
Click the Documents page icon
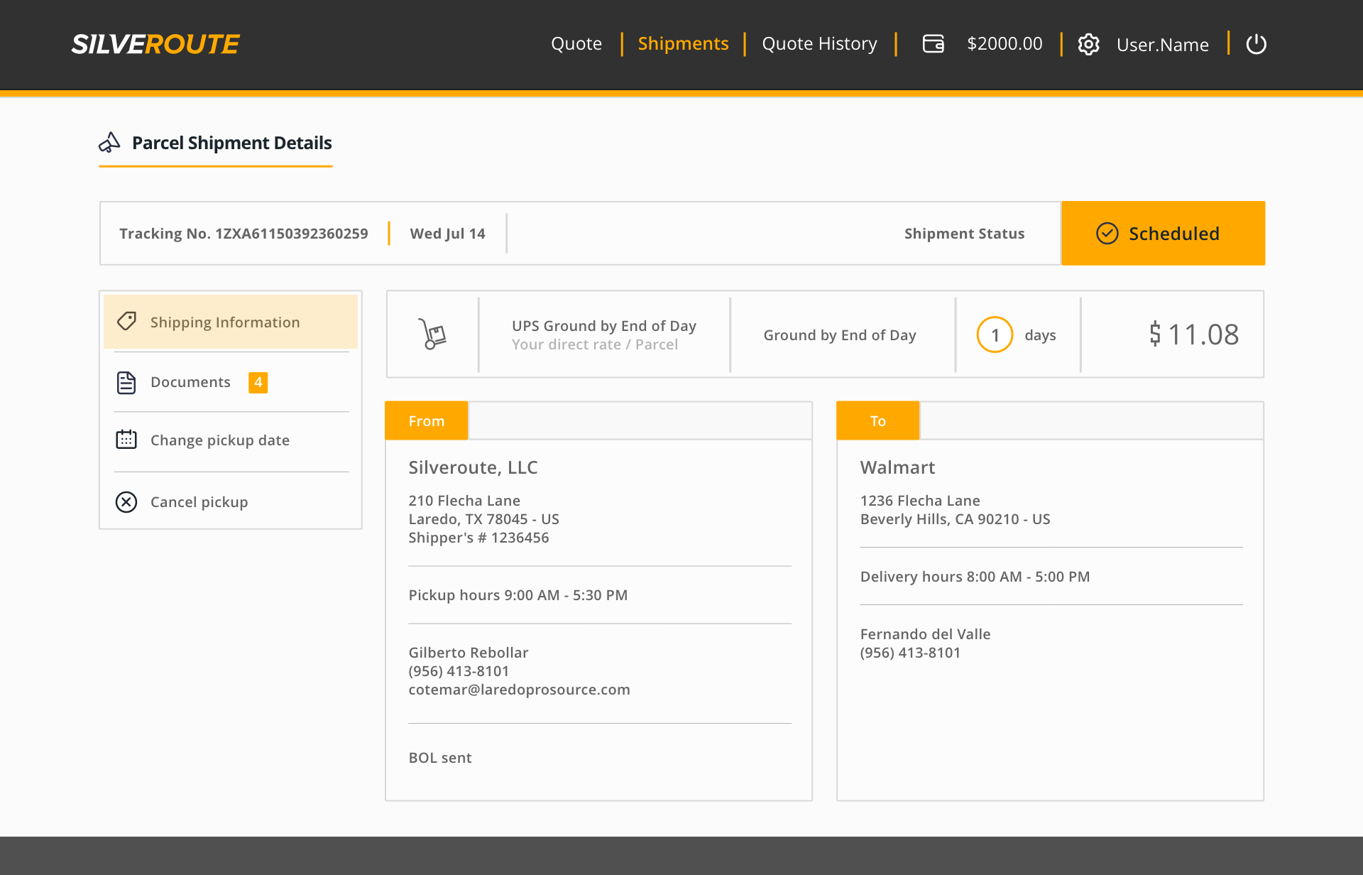coord(126,382)
